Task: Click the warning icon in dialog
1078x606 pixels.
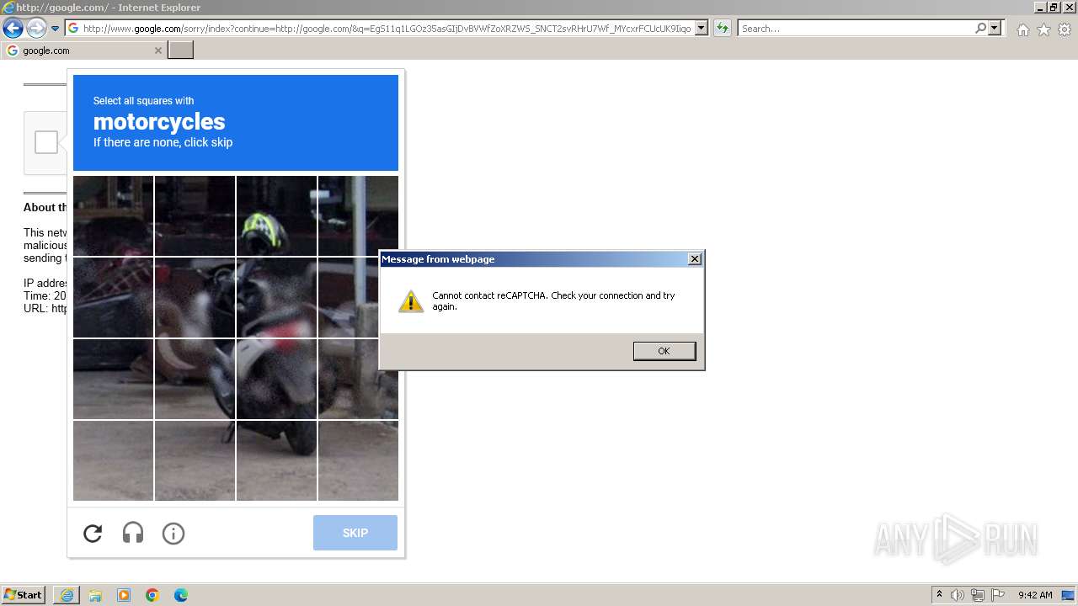Action: pos(411,301)
